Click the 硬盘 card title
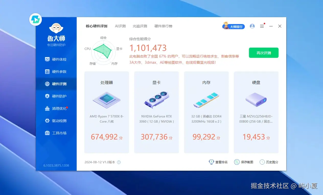This screenshot has height=195, width=323. (x=256, y=83)
